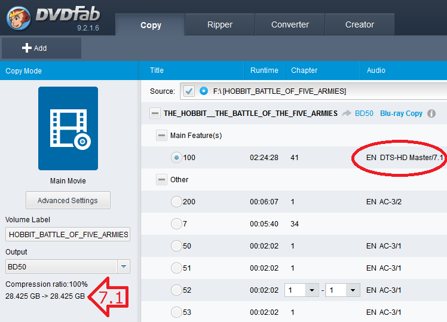Select title 51 radio button
The width and height of the screenshot is (447, 322).
tap(176, 268)
